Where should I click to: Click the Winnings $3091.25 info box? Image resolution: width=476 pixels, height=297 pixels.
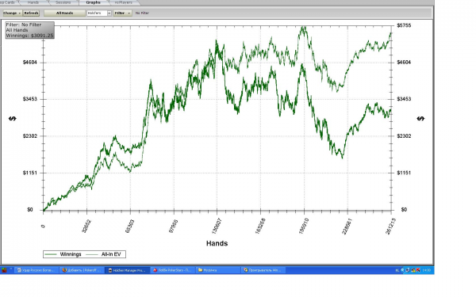click(x=30, y=30)
